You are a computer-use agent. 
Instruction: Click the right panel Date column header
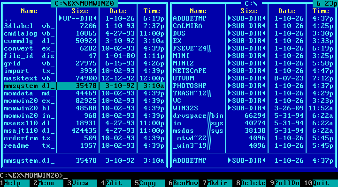(x=287, y=11)
